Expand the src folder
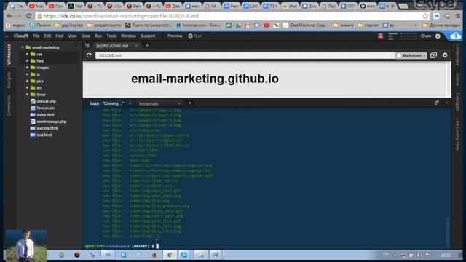The height and width of the screenshot is (262, 466). [x=28, y=87]
